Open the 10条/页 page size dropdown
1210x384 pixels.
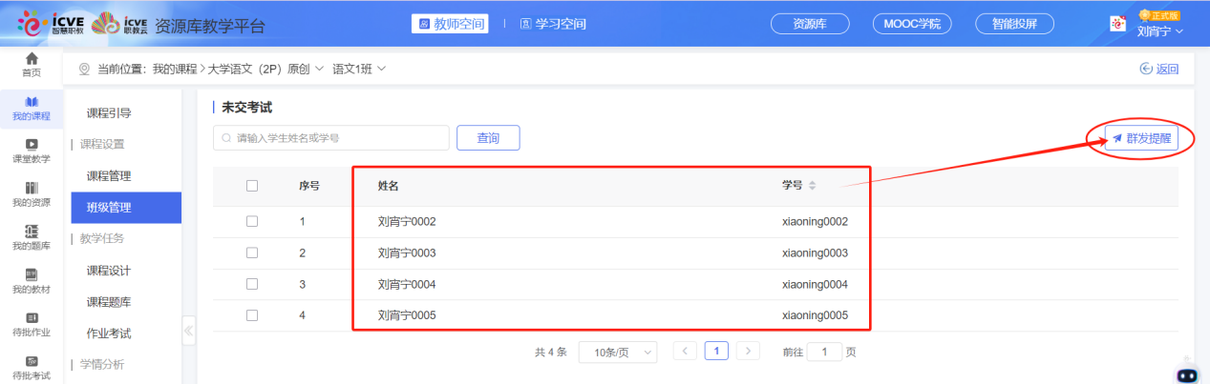coord(618,352)
